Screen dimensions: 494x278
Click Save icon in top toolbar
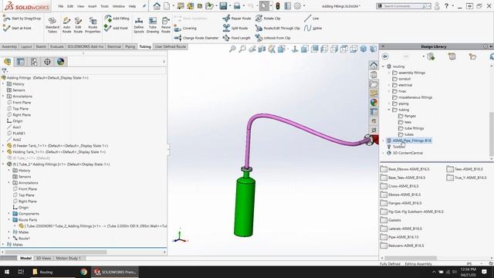[223, 6]
